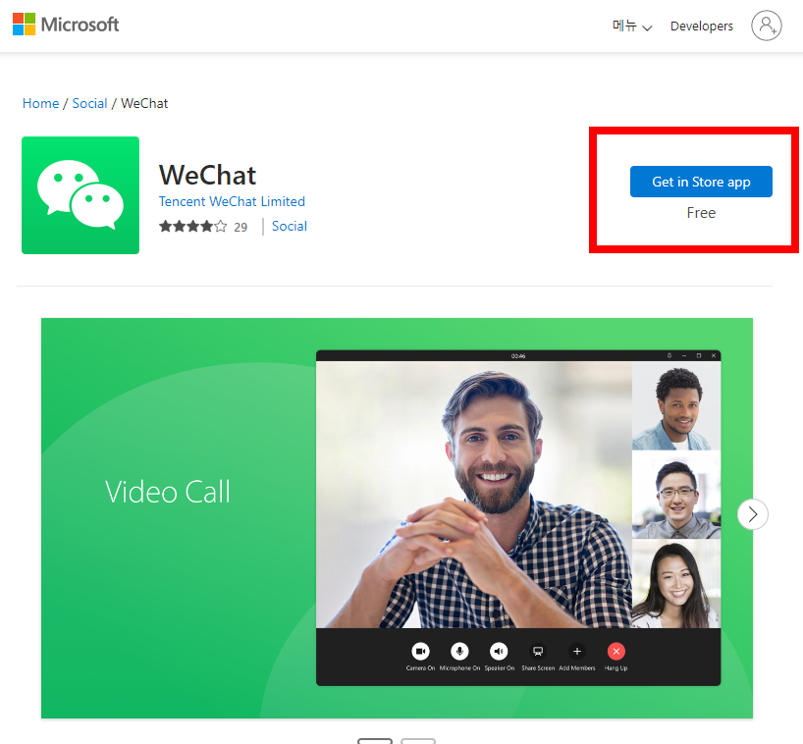Click the sign-in account icon
The width and height of the screenshot is (803, 744).
coord(766,26)
